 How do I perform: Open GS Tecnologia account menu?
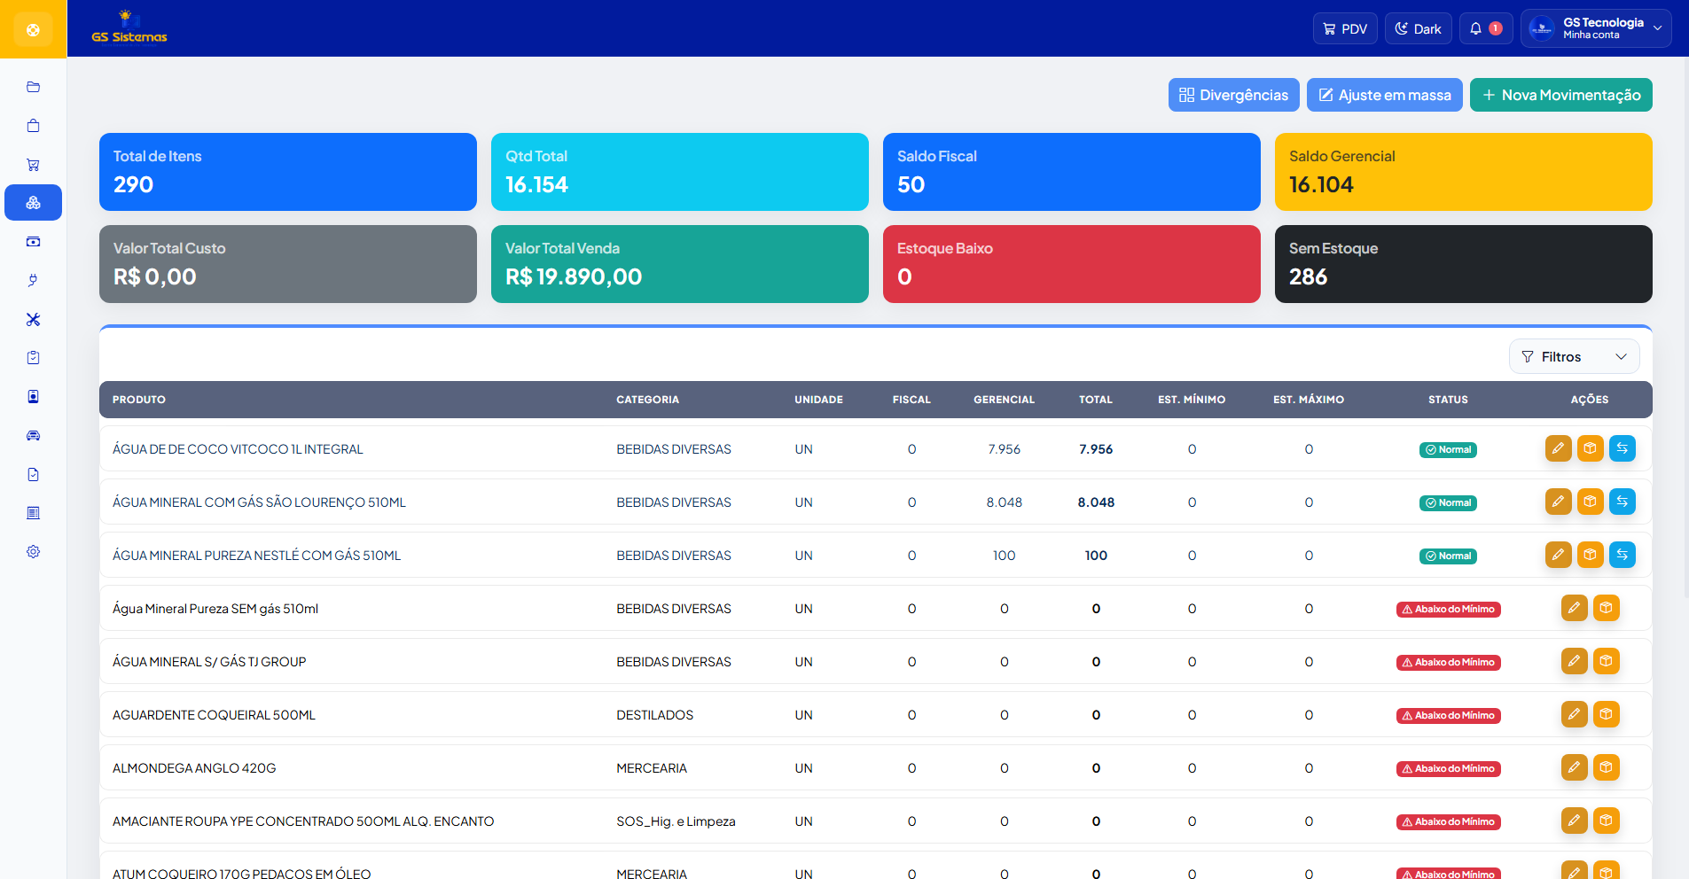[1596, 28]
